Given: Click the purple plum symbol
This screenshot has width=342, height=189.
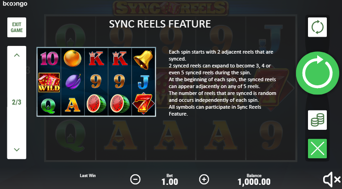Looking at the screenshot, I should point(73,82).
